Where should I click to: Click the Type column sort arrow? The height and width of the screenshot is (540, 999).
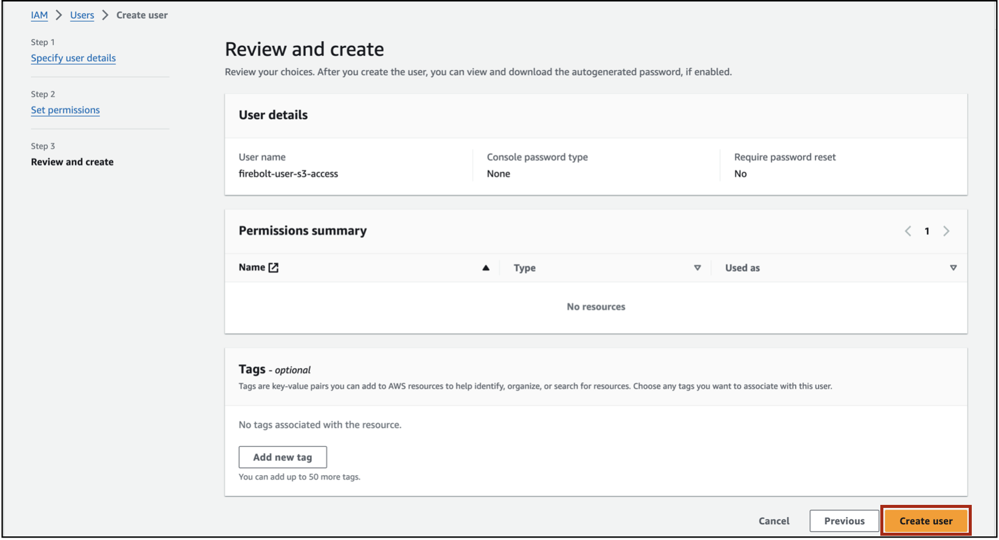[697, 268]
